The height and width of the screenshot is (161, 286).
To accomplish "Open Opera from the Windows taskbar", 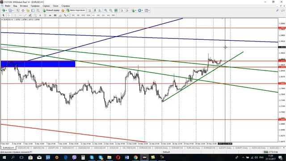I will [x=118, y=157].
